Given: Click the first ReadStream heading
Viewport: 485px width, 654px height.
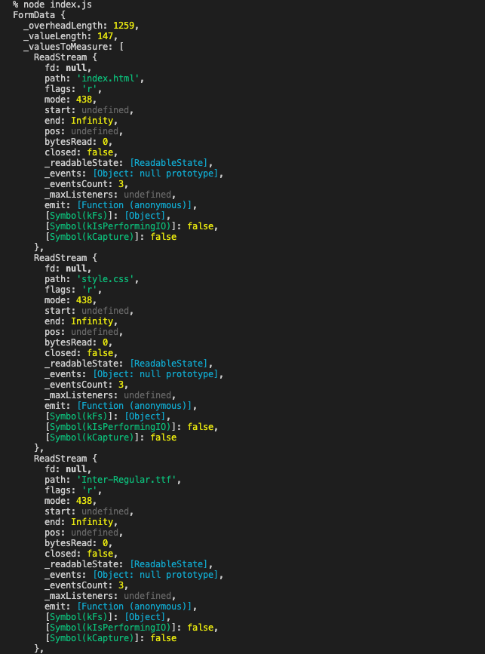Looking at the screenshot, I should (60, 57).
